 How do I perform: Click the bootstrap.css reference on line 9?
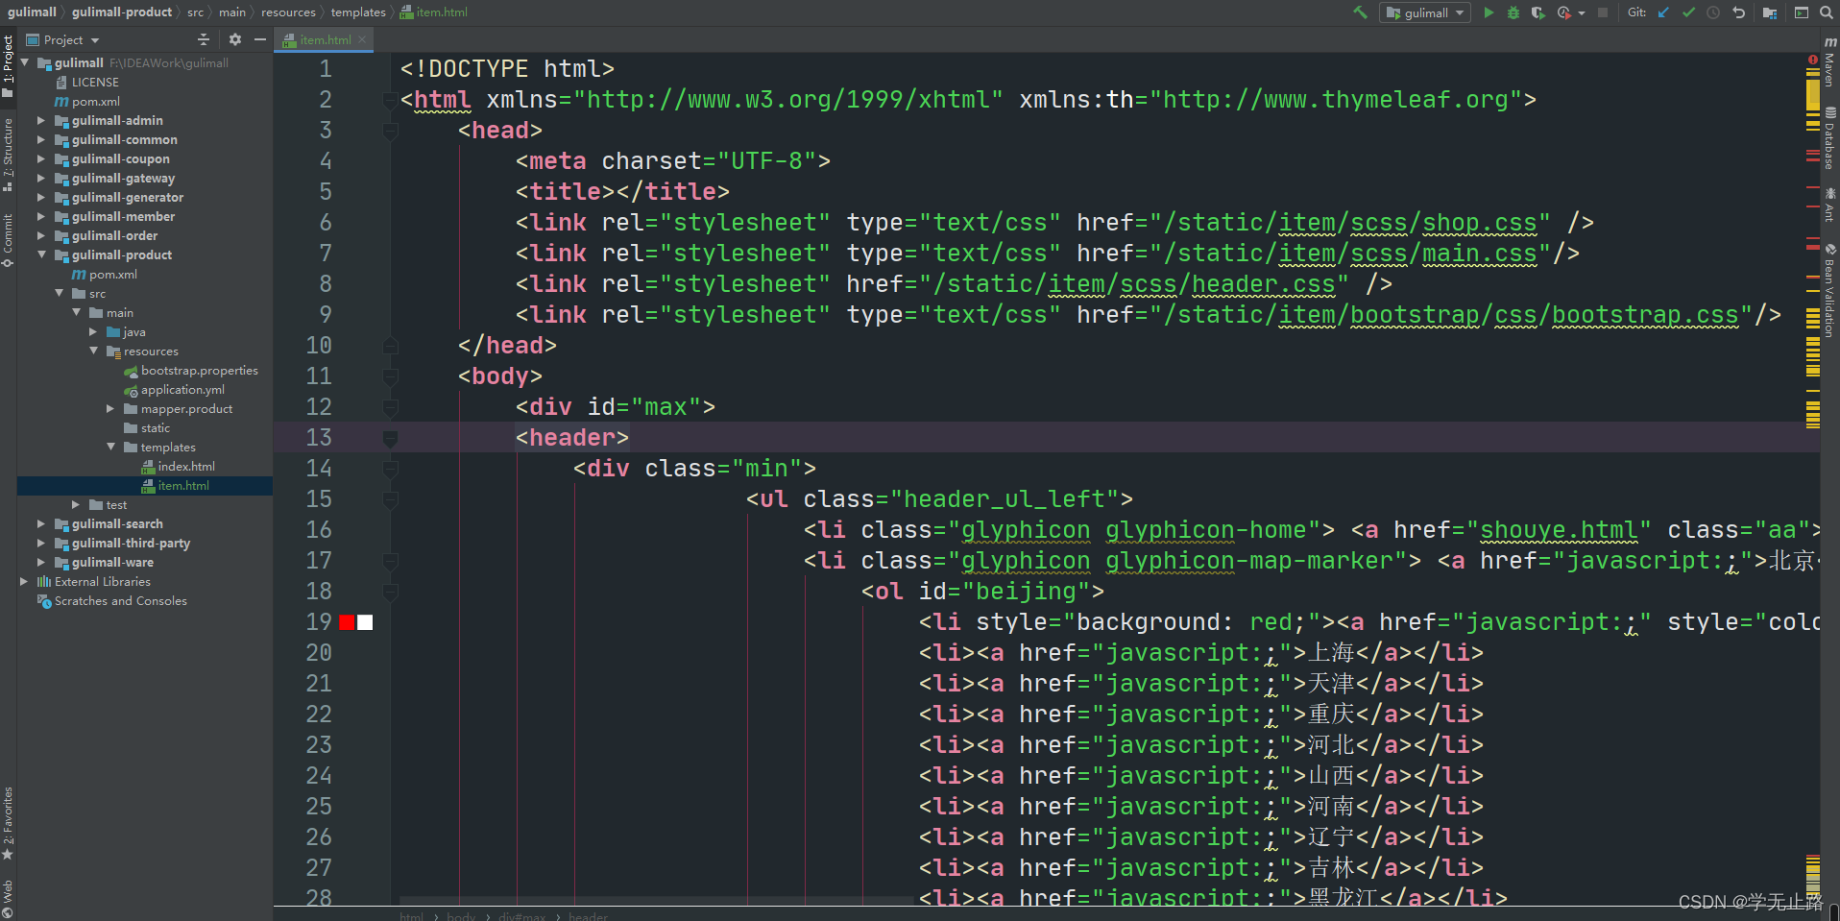(1644, 315)
